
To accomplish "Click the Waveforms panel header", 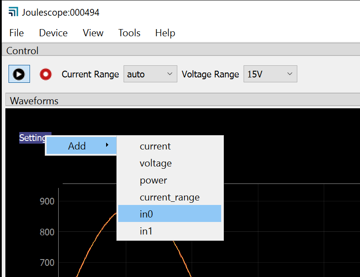I will point(183,101).
